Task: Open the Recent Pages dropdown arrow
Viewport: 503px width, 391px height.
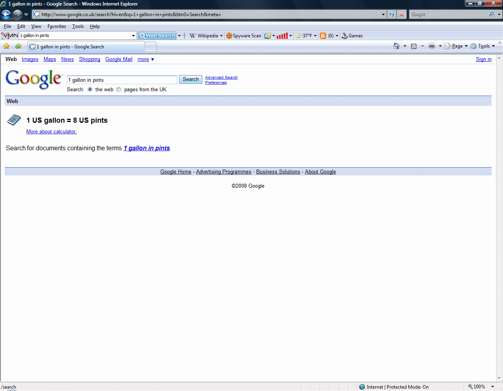Action: pyautogui.click(x=26, y=15)
